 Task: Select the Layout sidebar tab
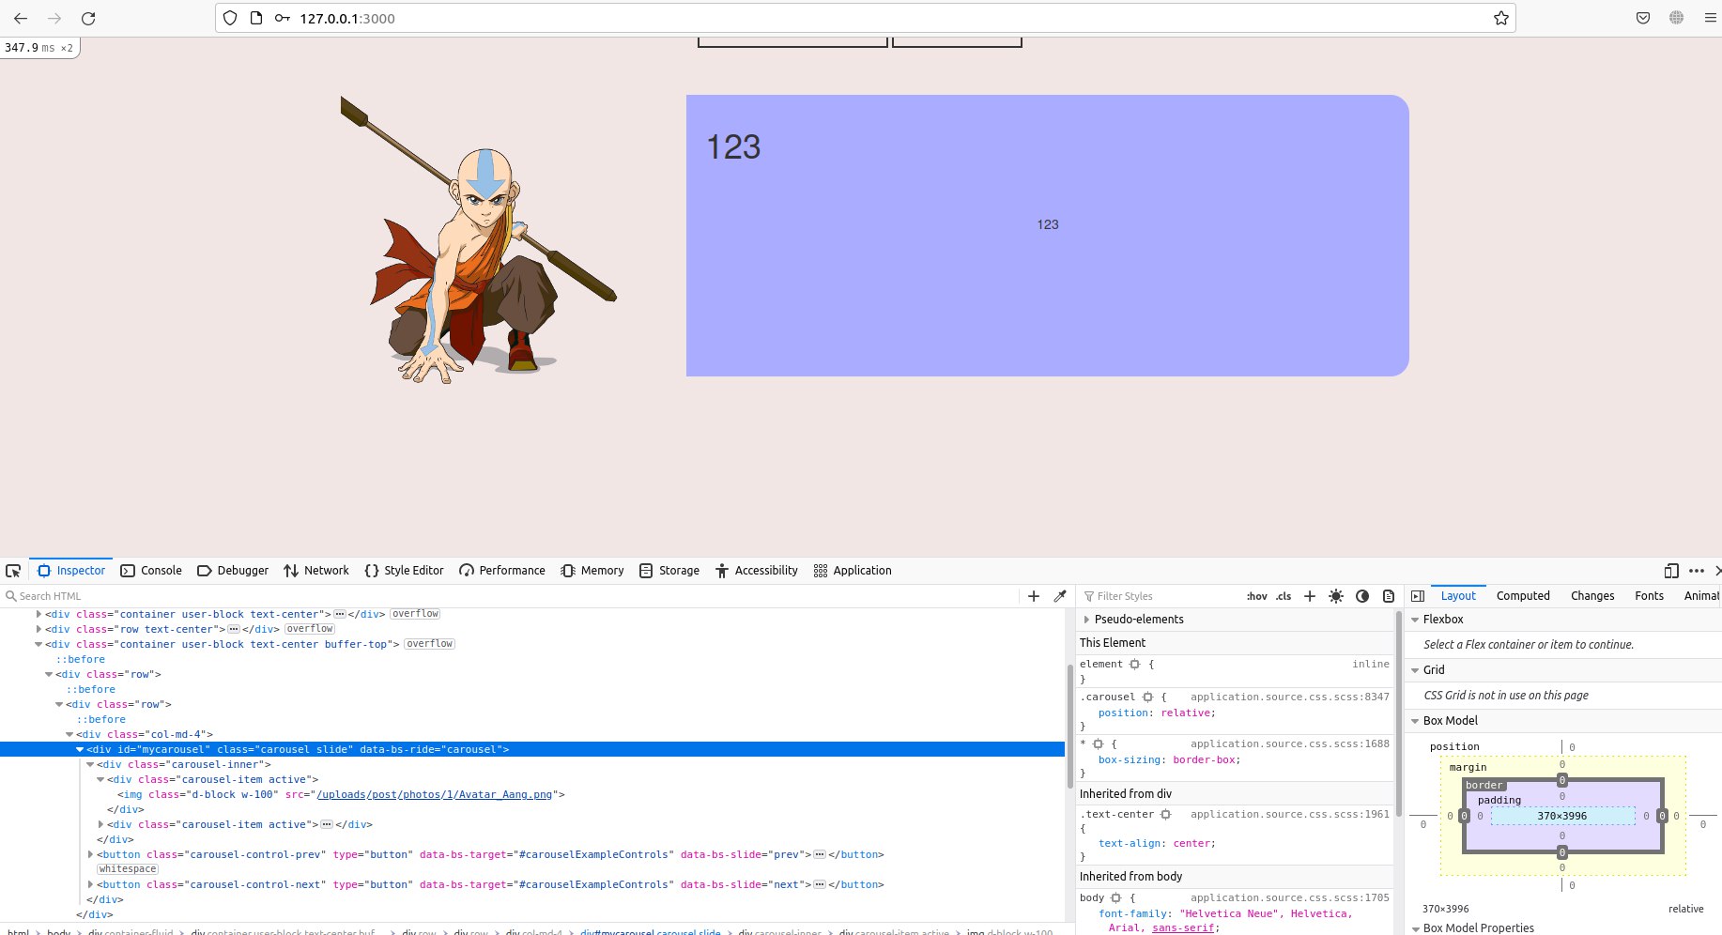point(1458,596)
